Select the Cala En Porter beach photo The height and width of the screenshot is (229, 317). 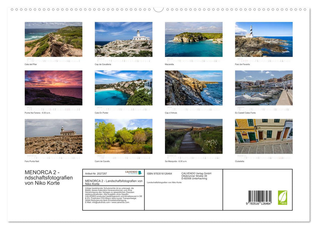[123, 87]
